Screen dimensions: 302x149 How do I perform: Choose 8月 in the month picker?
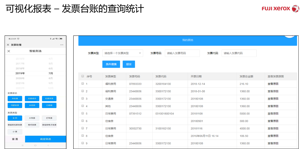point(51,78)
